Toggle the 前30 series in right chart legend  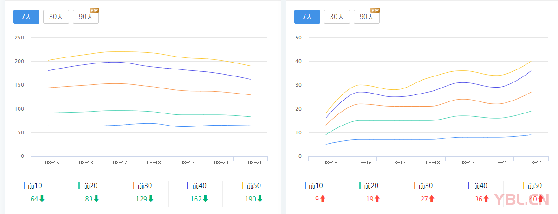(x=423, y=186)
